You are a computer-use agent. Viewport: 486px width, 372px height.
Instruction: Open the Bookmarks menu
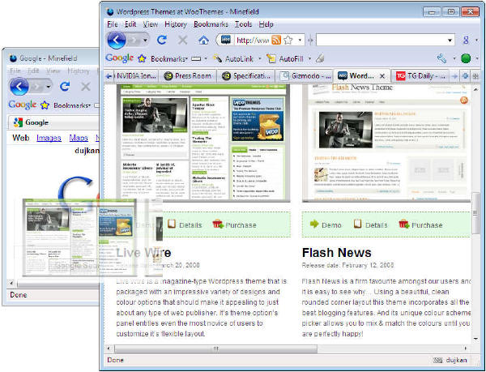(x=211, y=24)
